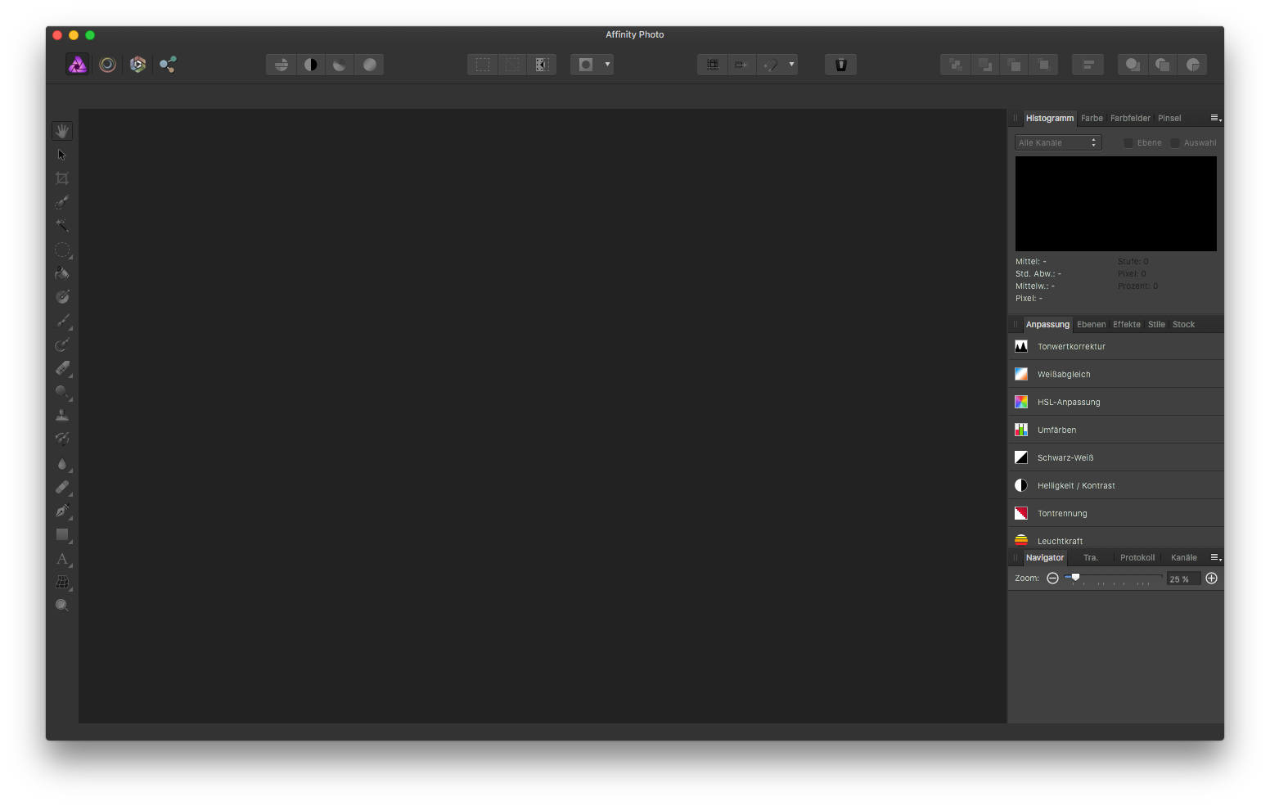Choose the Schwarz-Weiß adjustment
Image resolution: width=1270 pixels, height=806 pixels.
point(1065,458)
